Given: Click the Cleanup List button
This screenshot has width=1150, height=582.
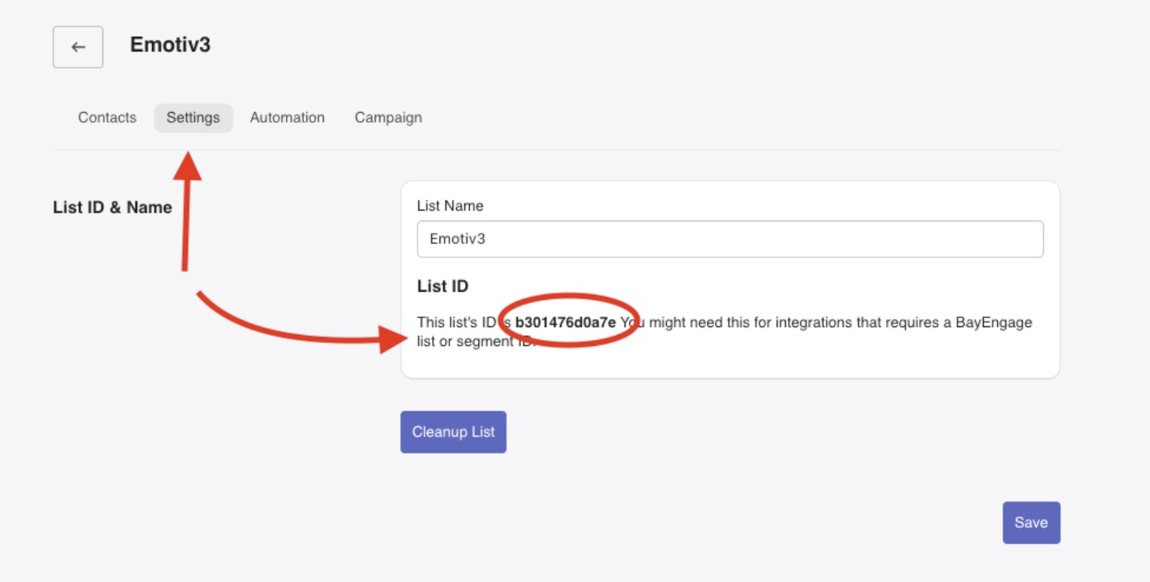Looking at the screenshot, I should pyautogui.click(x=453, y=432).
